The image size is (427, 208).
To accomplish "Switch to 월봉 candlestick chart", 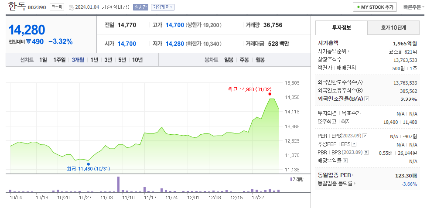I will click(260, 60).
